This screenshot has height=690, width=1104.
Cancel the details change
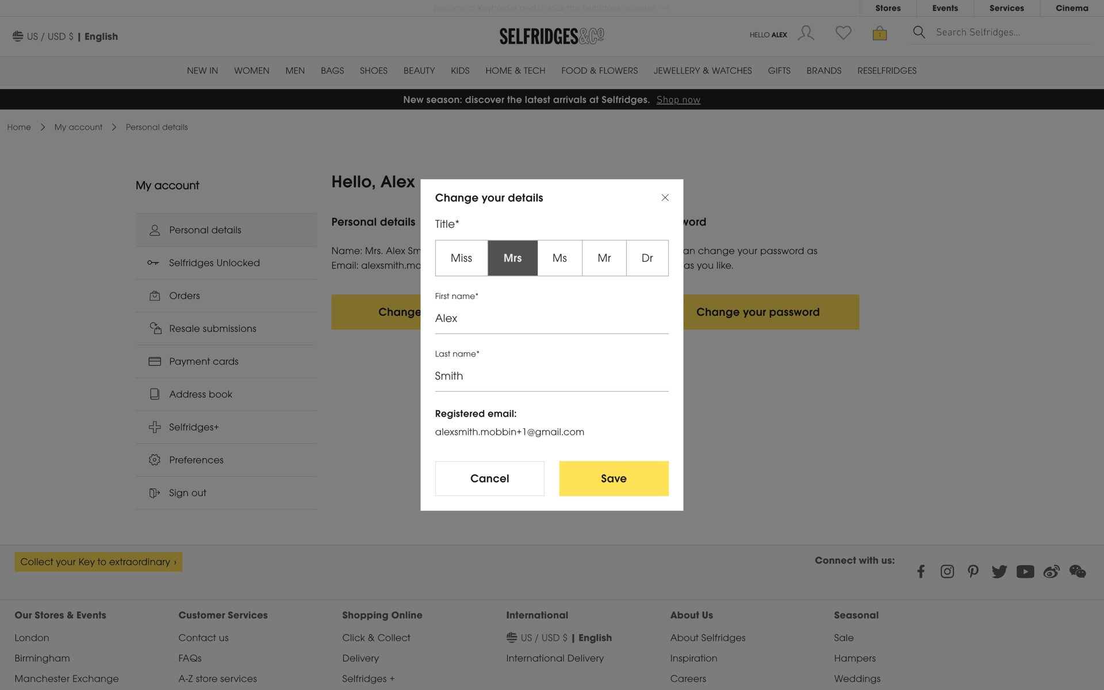click(x=489, y=478)
